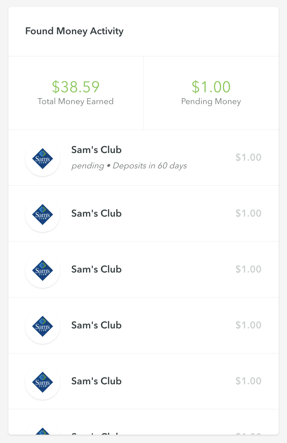Open the second Sam's Club entry name
287x443 pixels.
(x=96, y=213)
